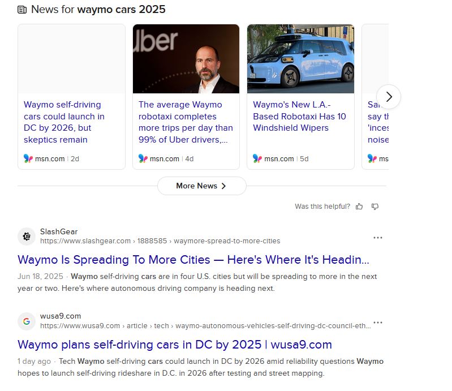
Task: Give thumbs down for helpful feedback
Action: tap(374, 207)
